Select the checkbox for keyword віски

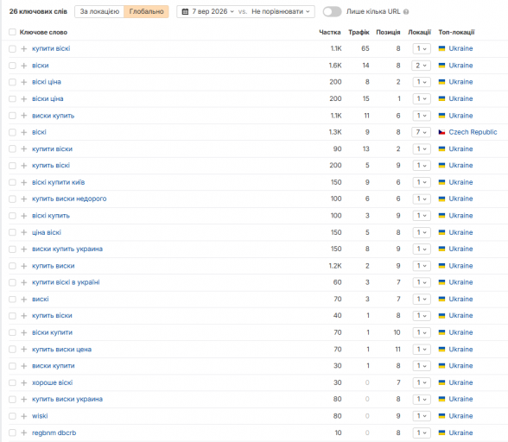pyautogui.click(x=12, y=66)
